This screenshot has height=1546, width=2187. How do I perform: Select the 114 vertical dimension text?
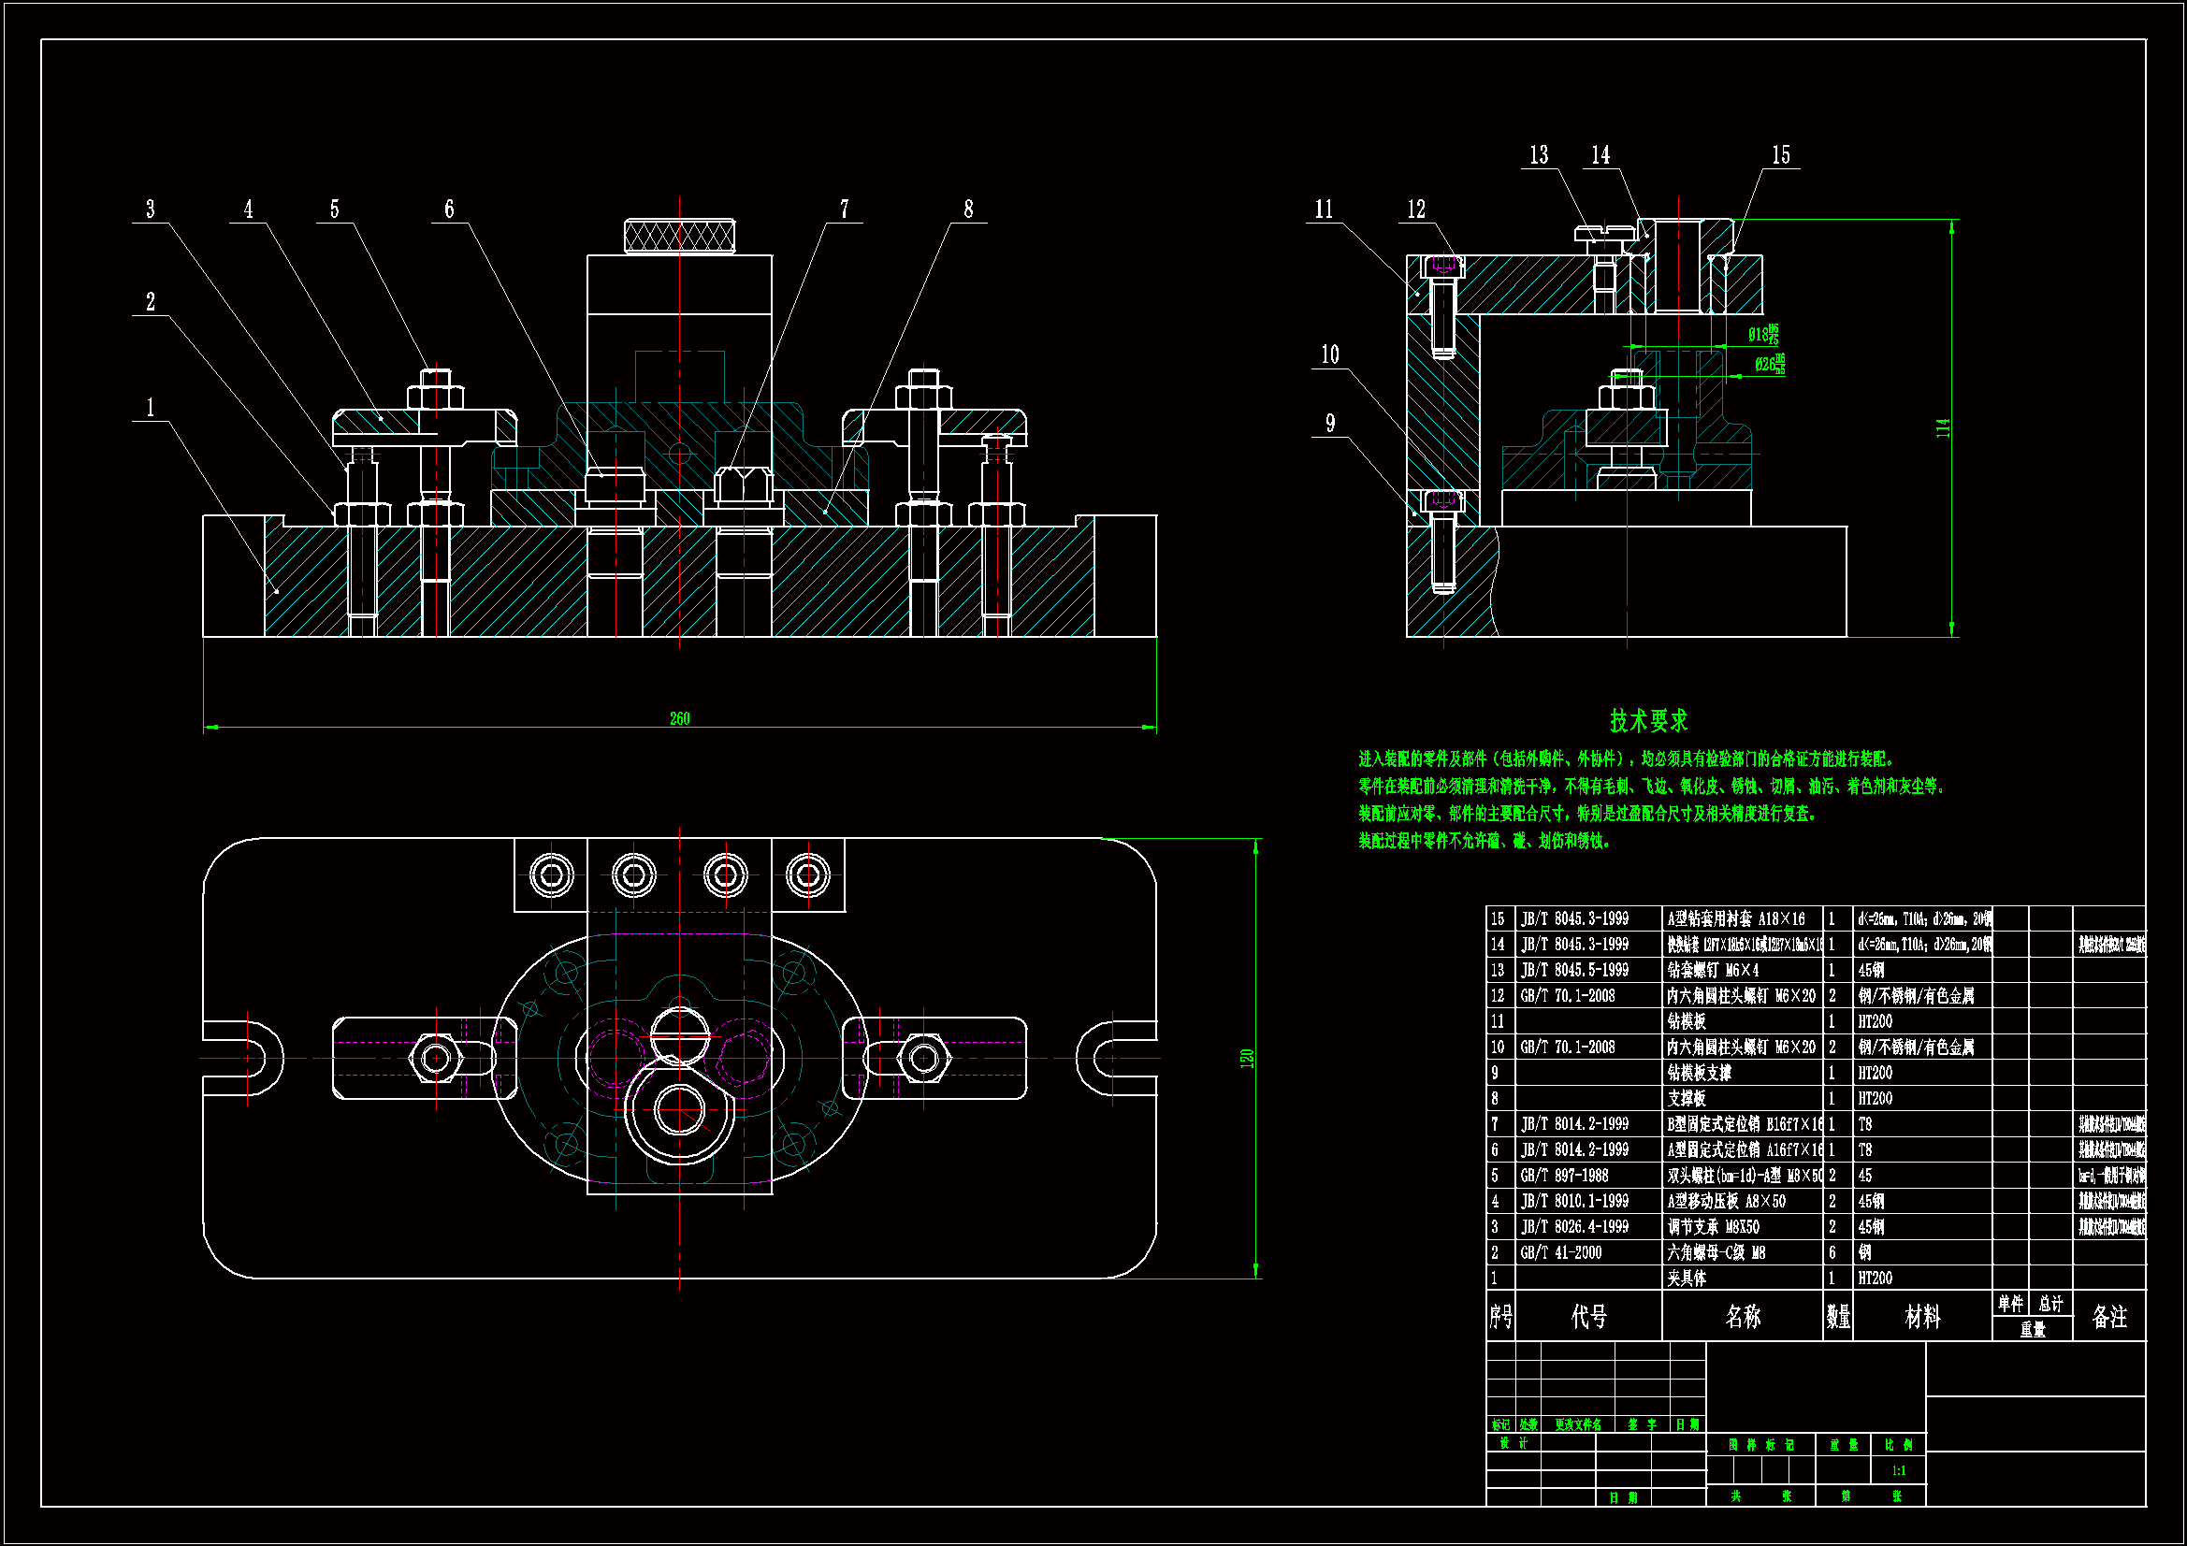1942,427
